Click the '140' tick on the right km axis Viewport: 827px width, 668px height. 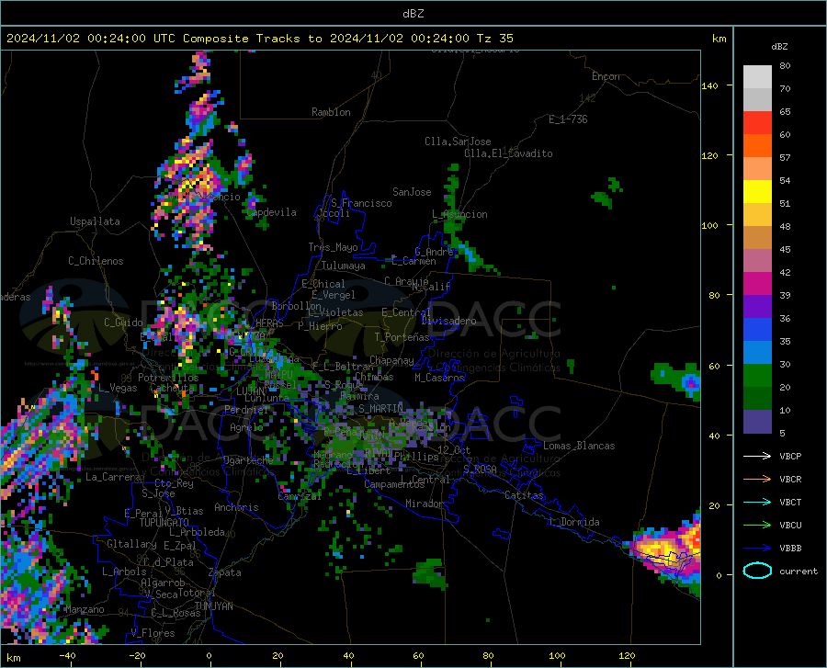(709, 85)
